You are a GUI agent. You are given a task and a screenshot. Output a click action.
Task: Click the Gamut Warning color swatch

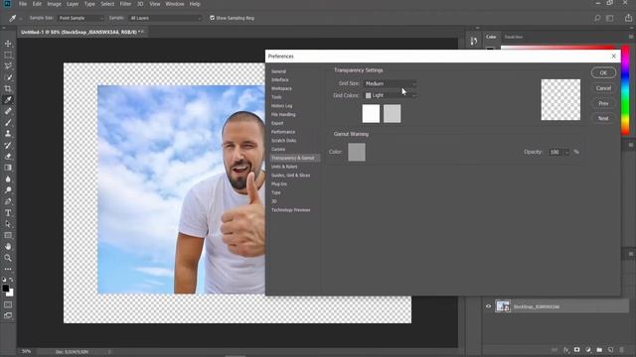[357, 152]
